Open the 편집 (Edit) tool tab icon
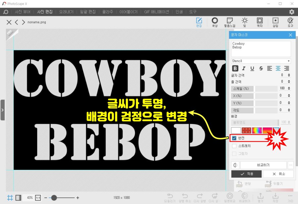 (x=199, y=22)
